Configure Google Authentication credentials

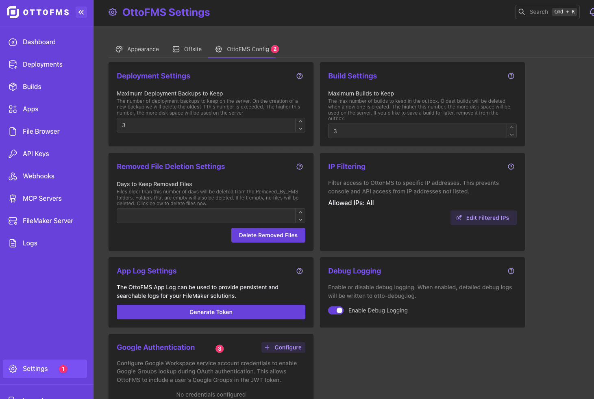pyautogui.click(x=283, y=347)
